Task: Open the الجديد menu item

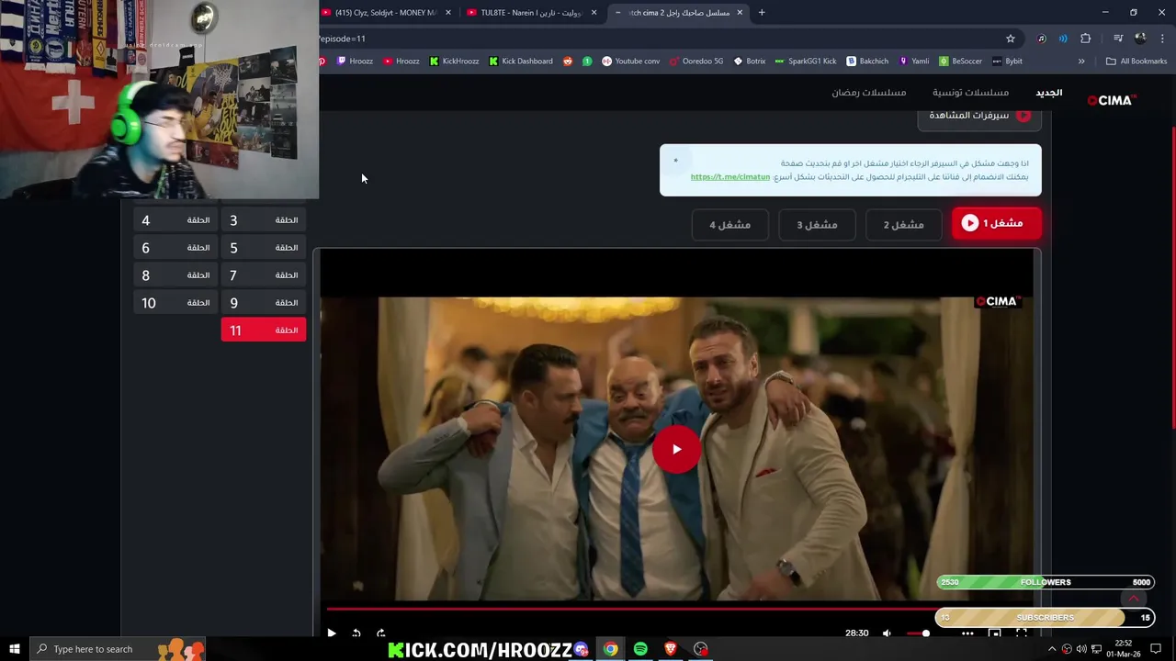Action: (1048, 93)
